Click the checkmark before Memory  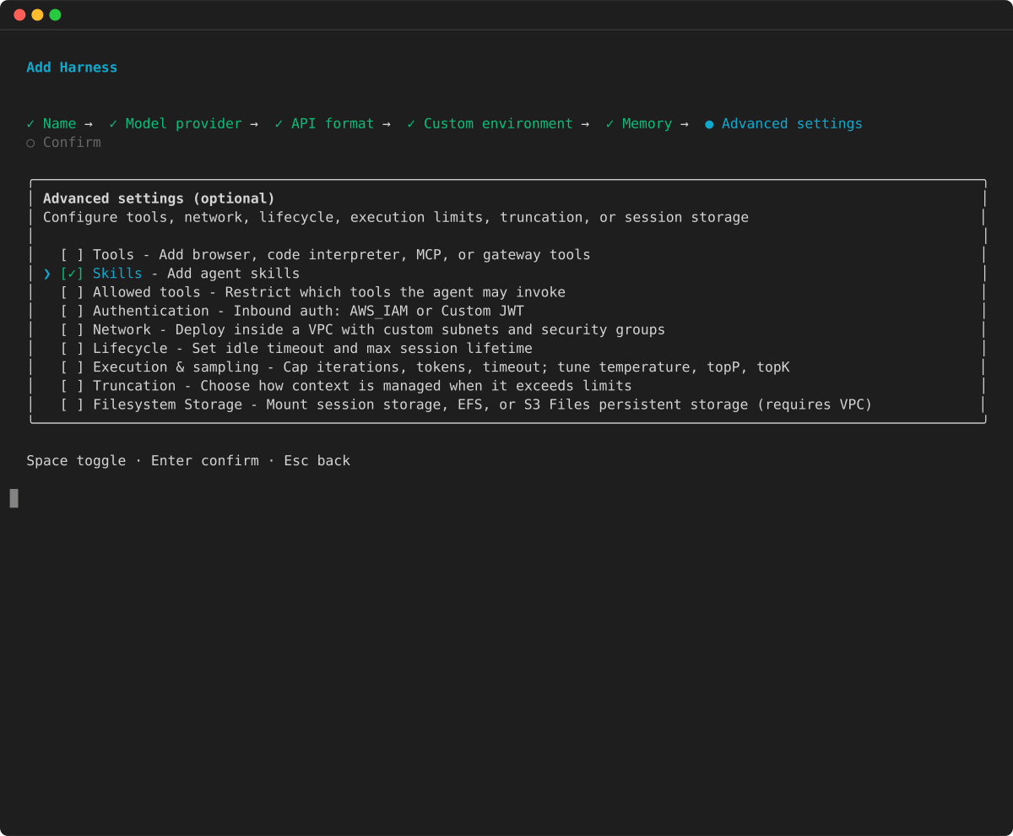609,123
